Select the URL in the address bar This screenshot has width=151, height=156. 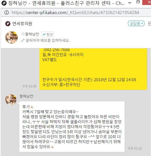(x=75, y=12)
